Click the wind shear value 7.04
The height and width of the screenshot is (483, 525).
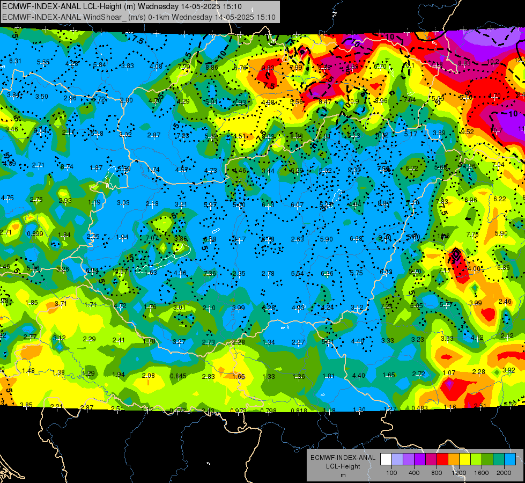coord(498,164)
